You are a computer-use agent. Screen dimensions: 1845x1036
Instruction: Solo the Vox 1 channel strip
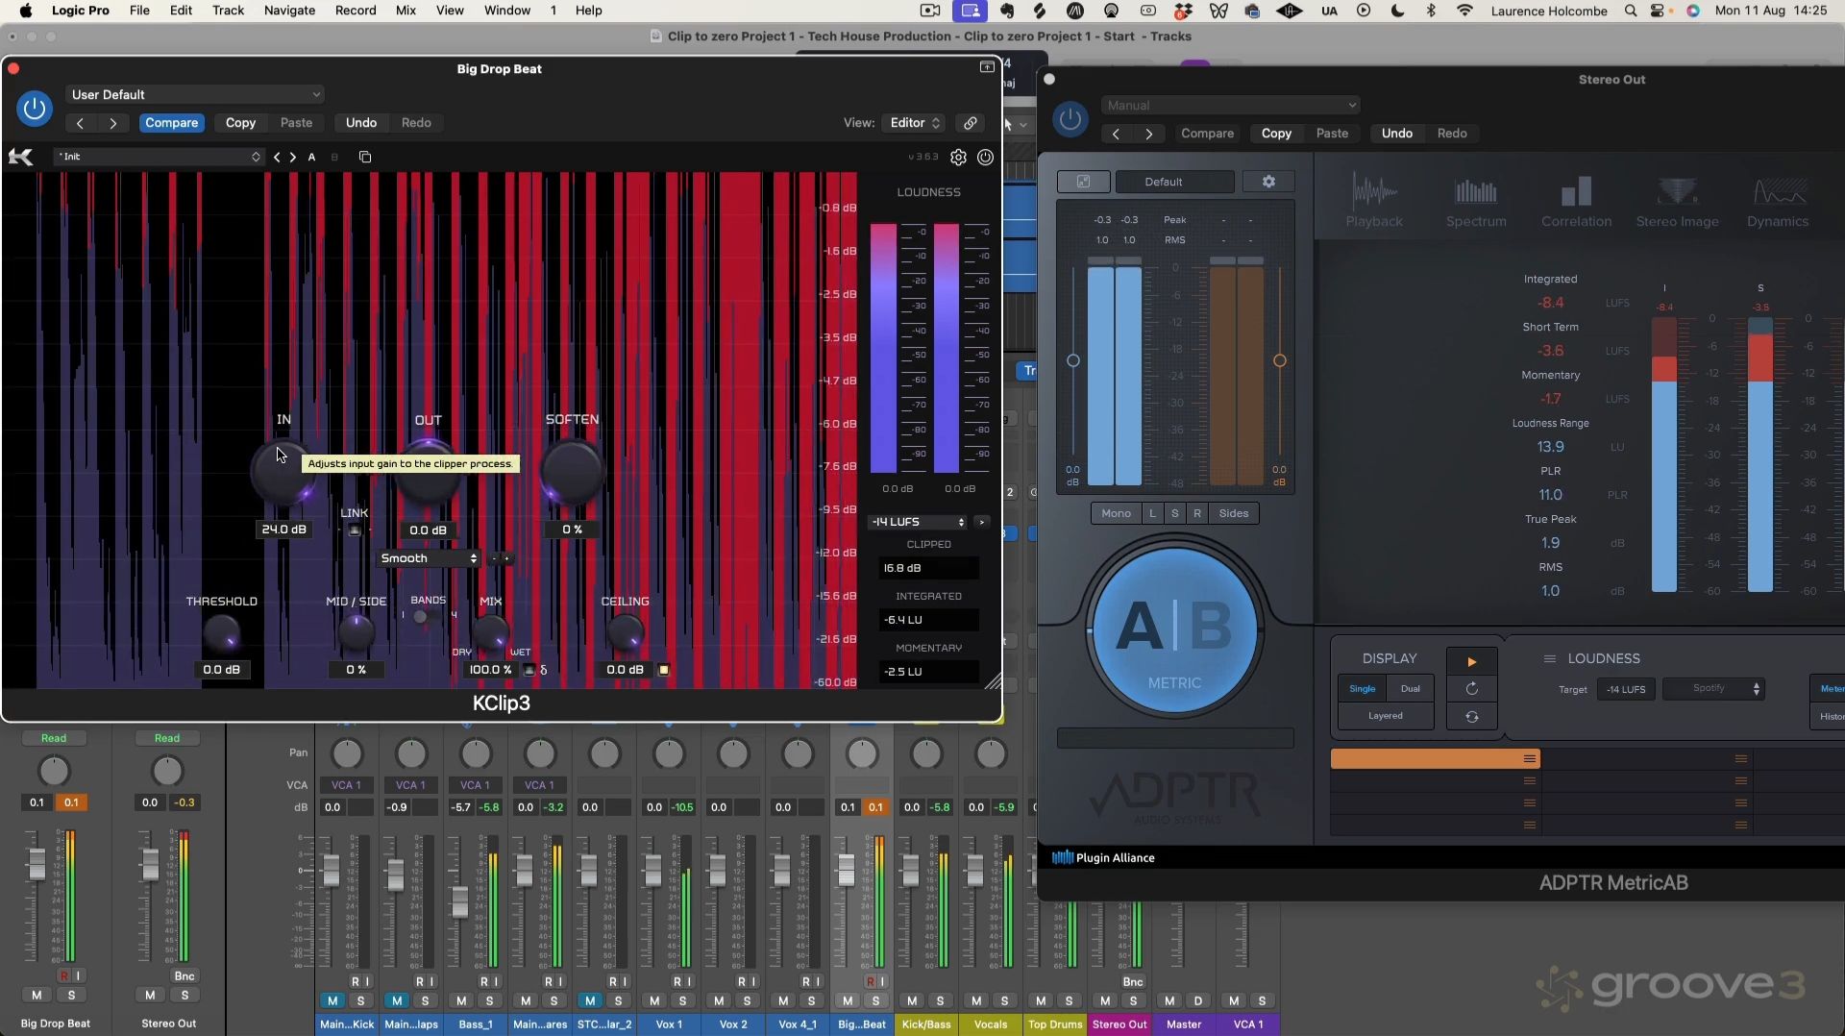click(682, 1000)
